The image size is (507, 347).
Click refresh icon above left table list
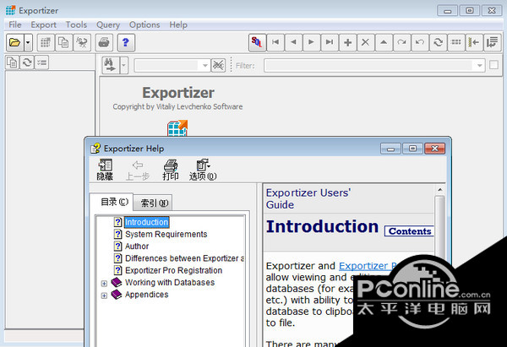click(27, 62)
